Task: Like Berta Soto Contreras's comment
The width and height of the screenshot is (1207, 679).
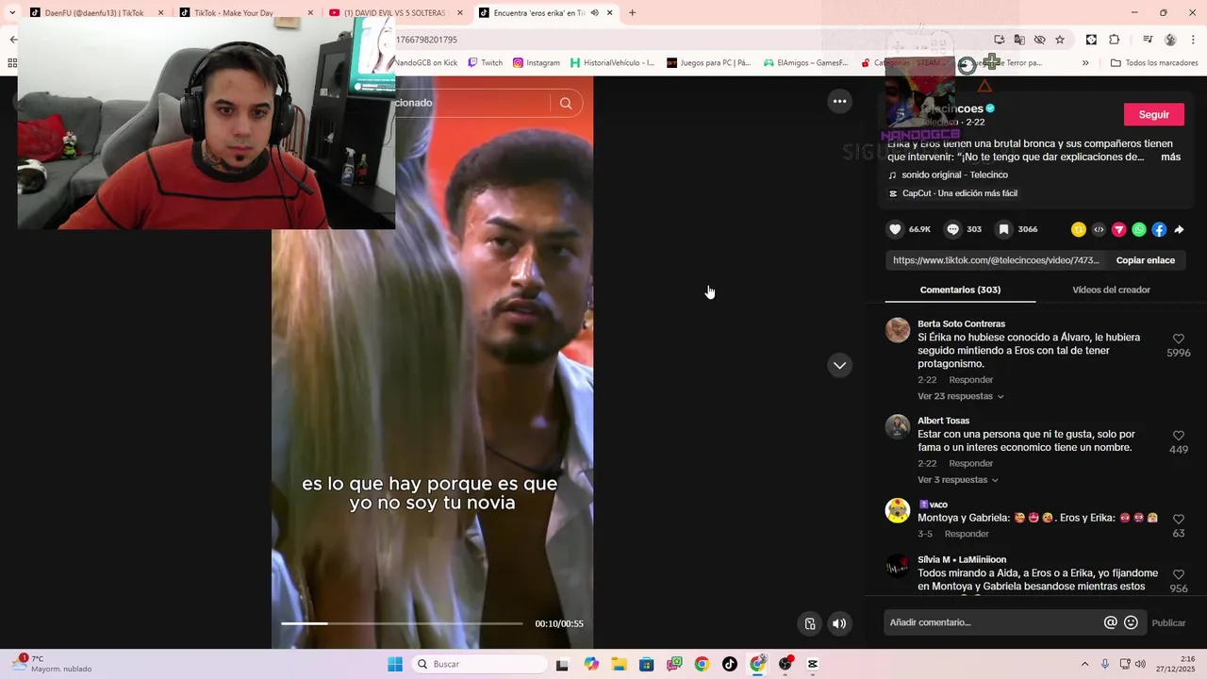Action: click(x=1179, y=339)
